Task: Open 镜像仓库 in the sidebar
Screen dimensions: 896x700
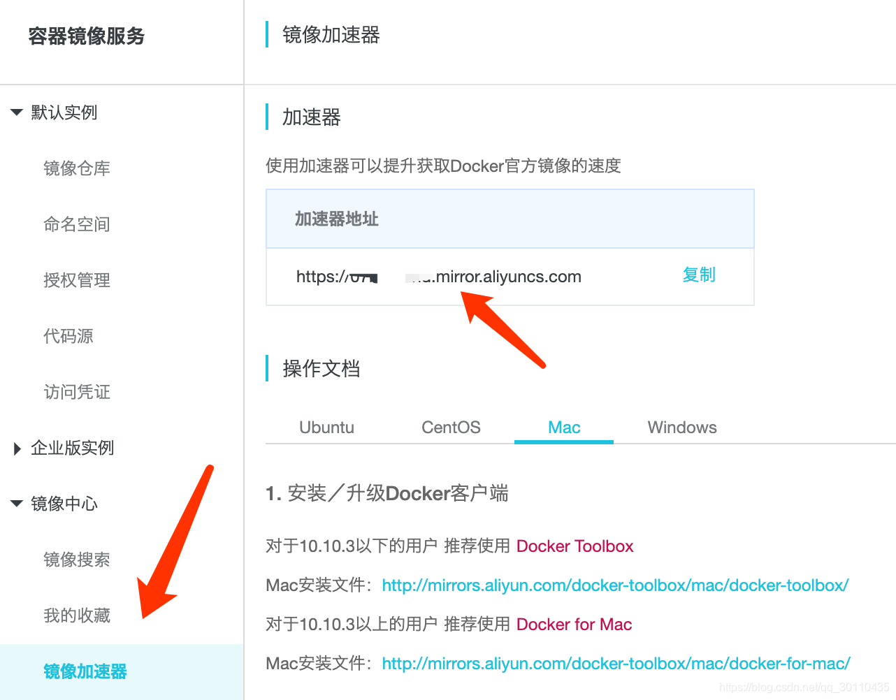Action: (77, 168)
